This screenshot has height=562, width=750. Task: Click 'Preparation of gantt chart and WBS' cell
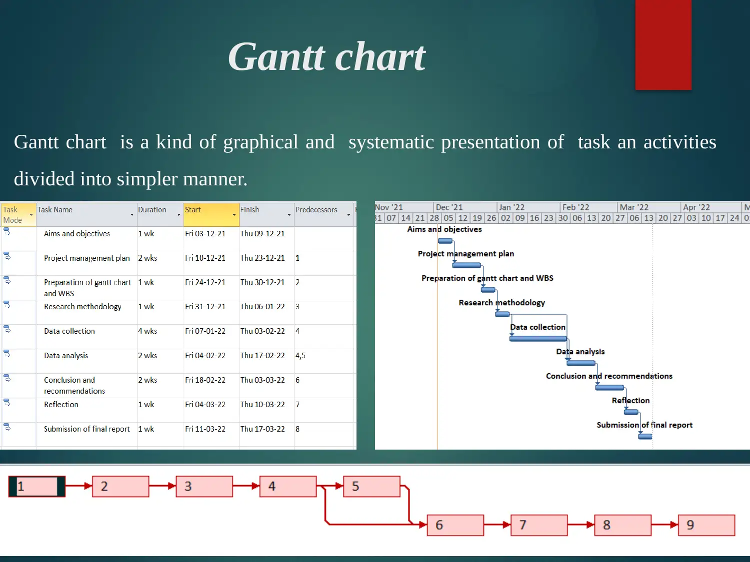[x=86, y=288]
